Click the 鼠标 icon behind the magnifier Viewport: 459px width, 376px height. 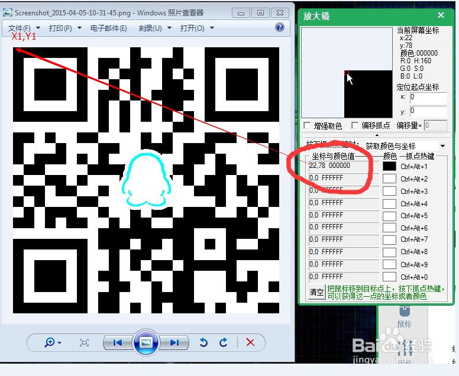click(405, 316)
